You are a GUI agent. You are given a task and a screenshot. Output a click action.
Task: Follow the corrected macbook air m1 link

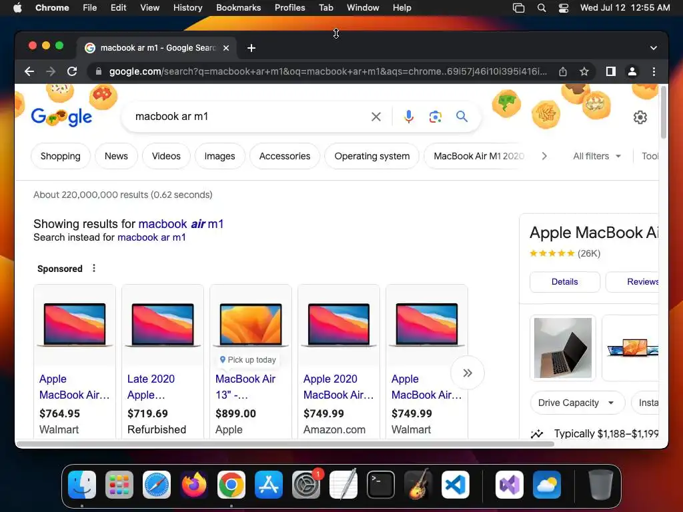pyautogui.click(x=181, y=224)
